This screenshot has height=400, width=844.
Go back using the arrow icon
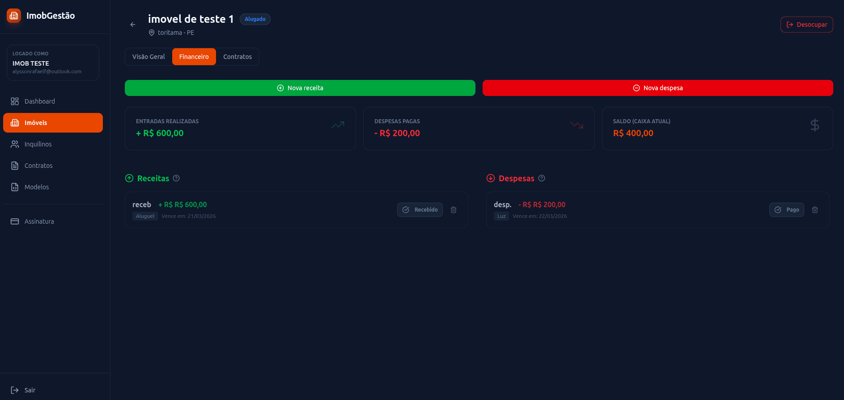point(133,25)
